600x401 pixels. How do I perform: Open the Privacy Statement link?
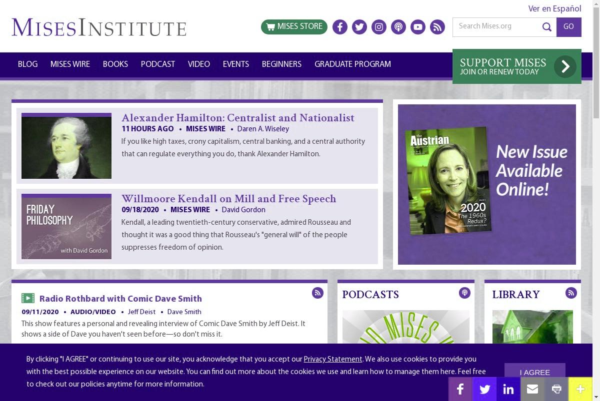tap(333, 359)
